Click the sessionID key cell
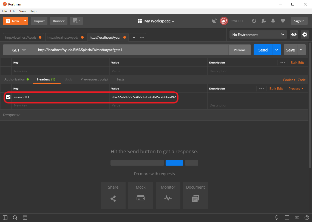Image resolution: width=312 pixels, height=222 pixels. tap(61, 97)
